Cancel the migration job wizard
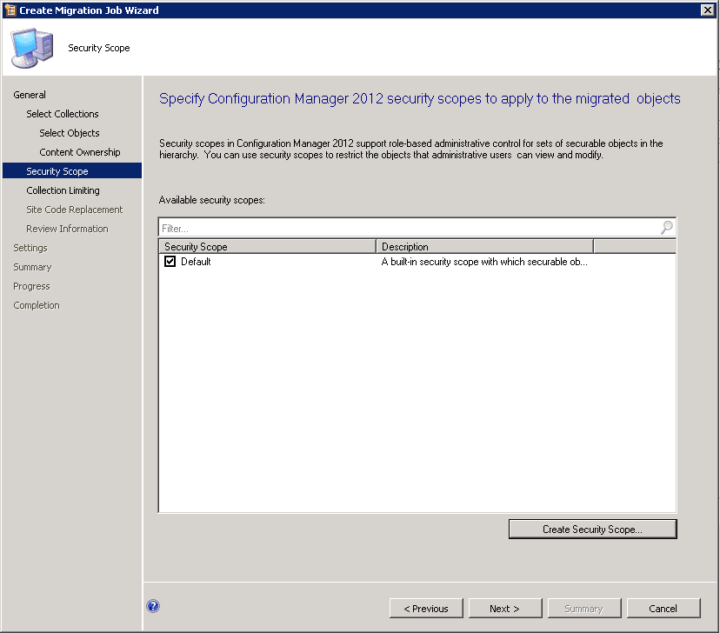 [x=663, y=608]
